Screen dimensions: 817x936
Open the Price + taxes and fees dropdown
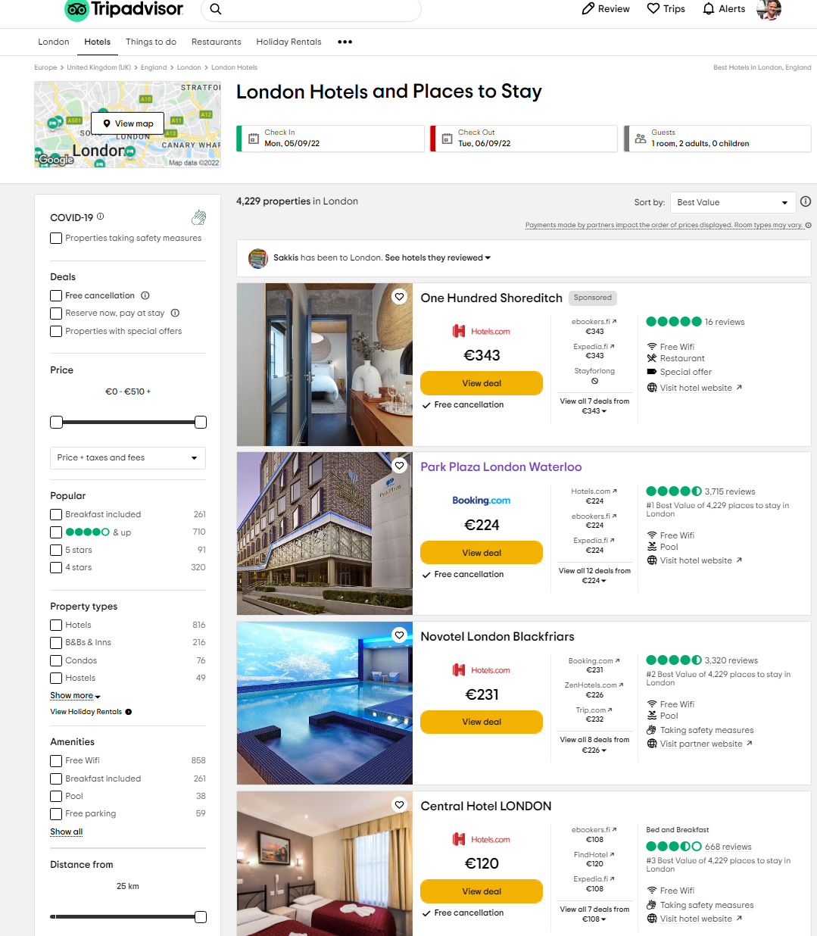click(x=128, y=458)
